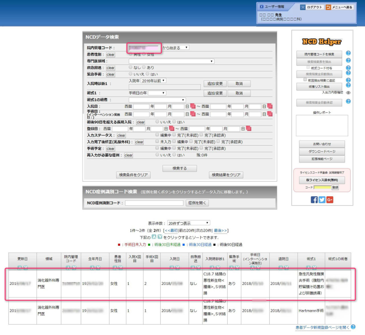Screen dimensions: 365x335
Task: Focus the yellow license コード field
Action: 323,188
